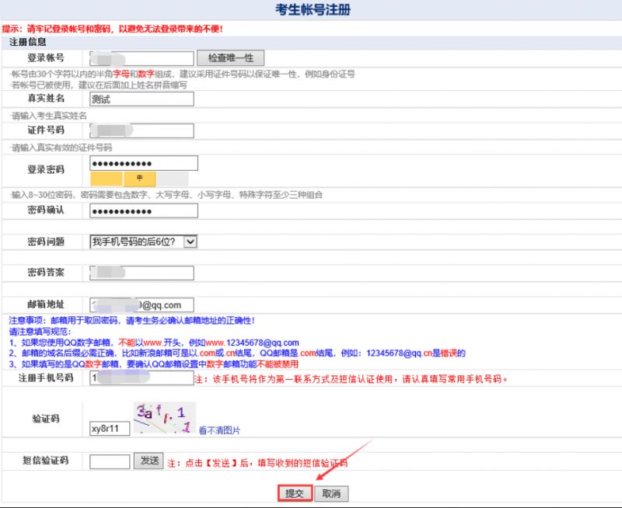Submit the form with 提交 button
This screenshot has height=508, width=622.
coord(295,493)
